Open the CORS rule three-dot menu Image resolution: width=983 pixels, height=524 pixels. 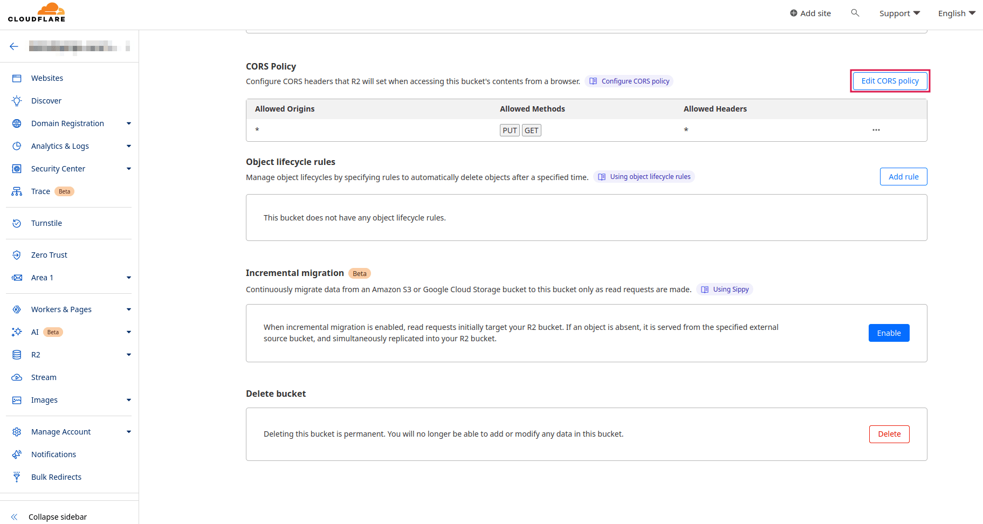(876, 130)
